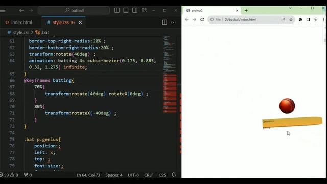
Task: Click Ln 64, Col 73 status
Action: pyautogui.click(x=88, y=175)
